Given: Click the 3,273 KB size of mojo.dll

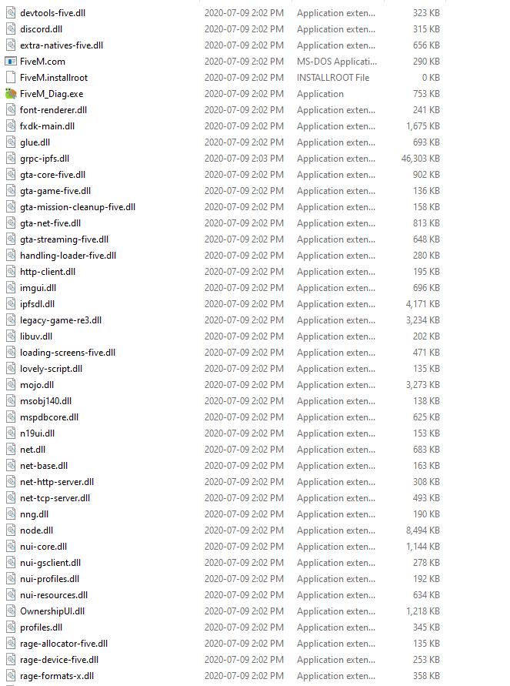Looking at the screenshot, I should [422, 385].
